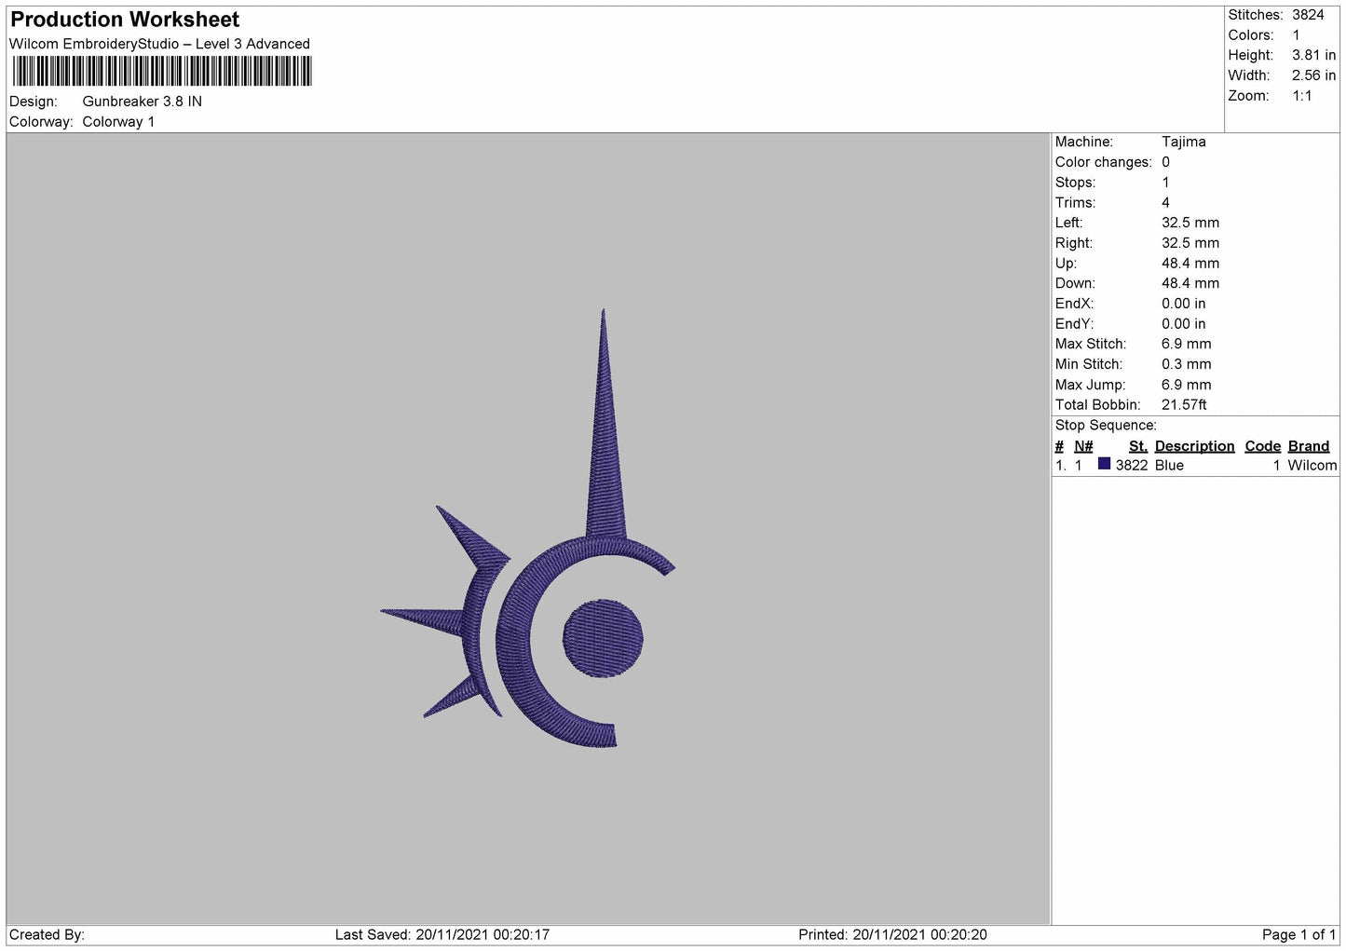Viewport: 1346px width, 951px height.
Task: Click the Up value 48.4 mm
Action: click(1190, 264)
